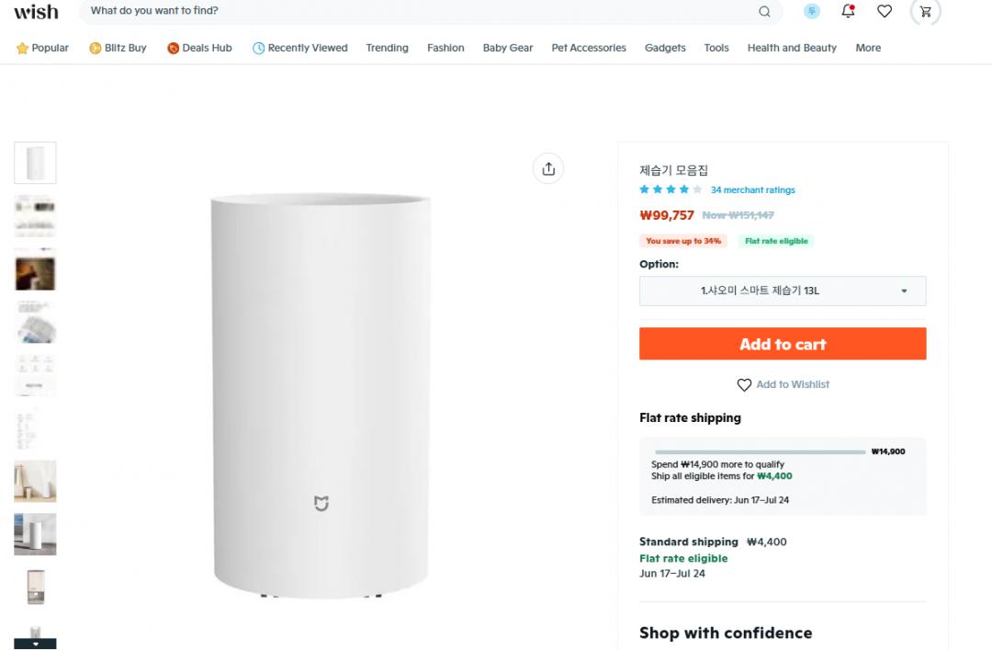This screenshot has height=650, width=992.
Task: Open the shopping cart icon
Action: point(925,12)
